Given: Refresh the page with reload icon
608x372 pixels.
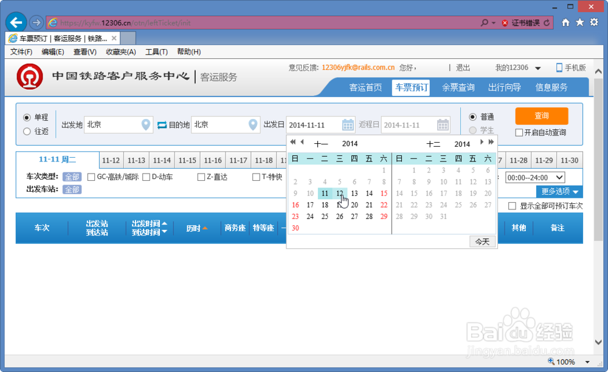Looking at the screenshot, I should click(x=547, y=23).
